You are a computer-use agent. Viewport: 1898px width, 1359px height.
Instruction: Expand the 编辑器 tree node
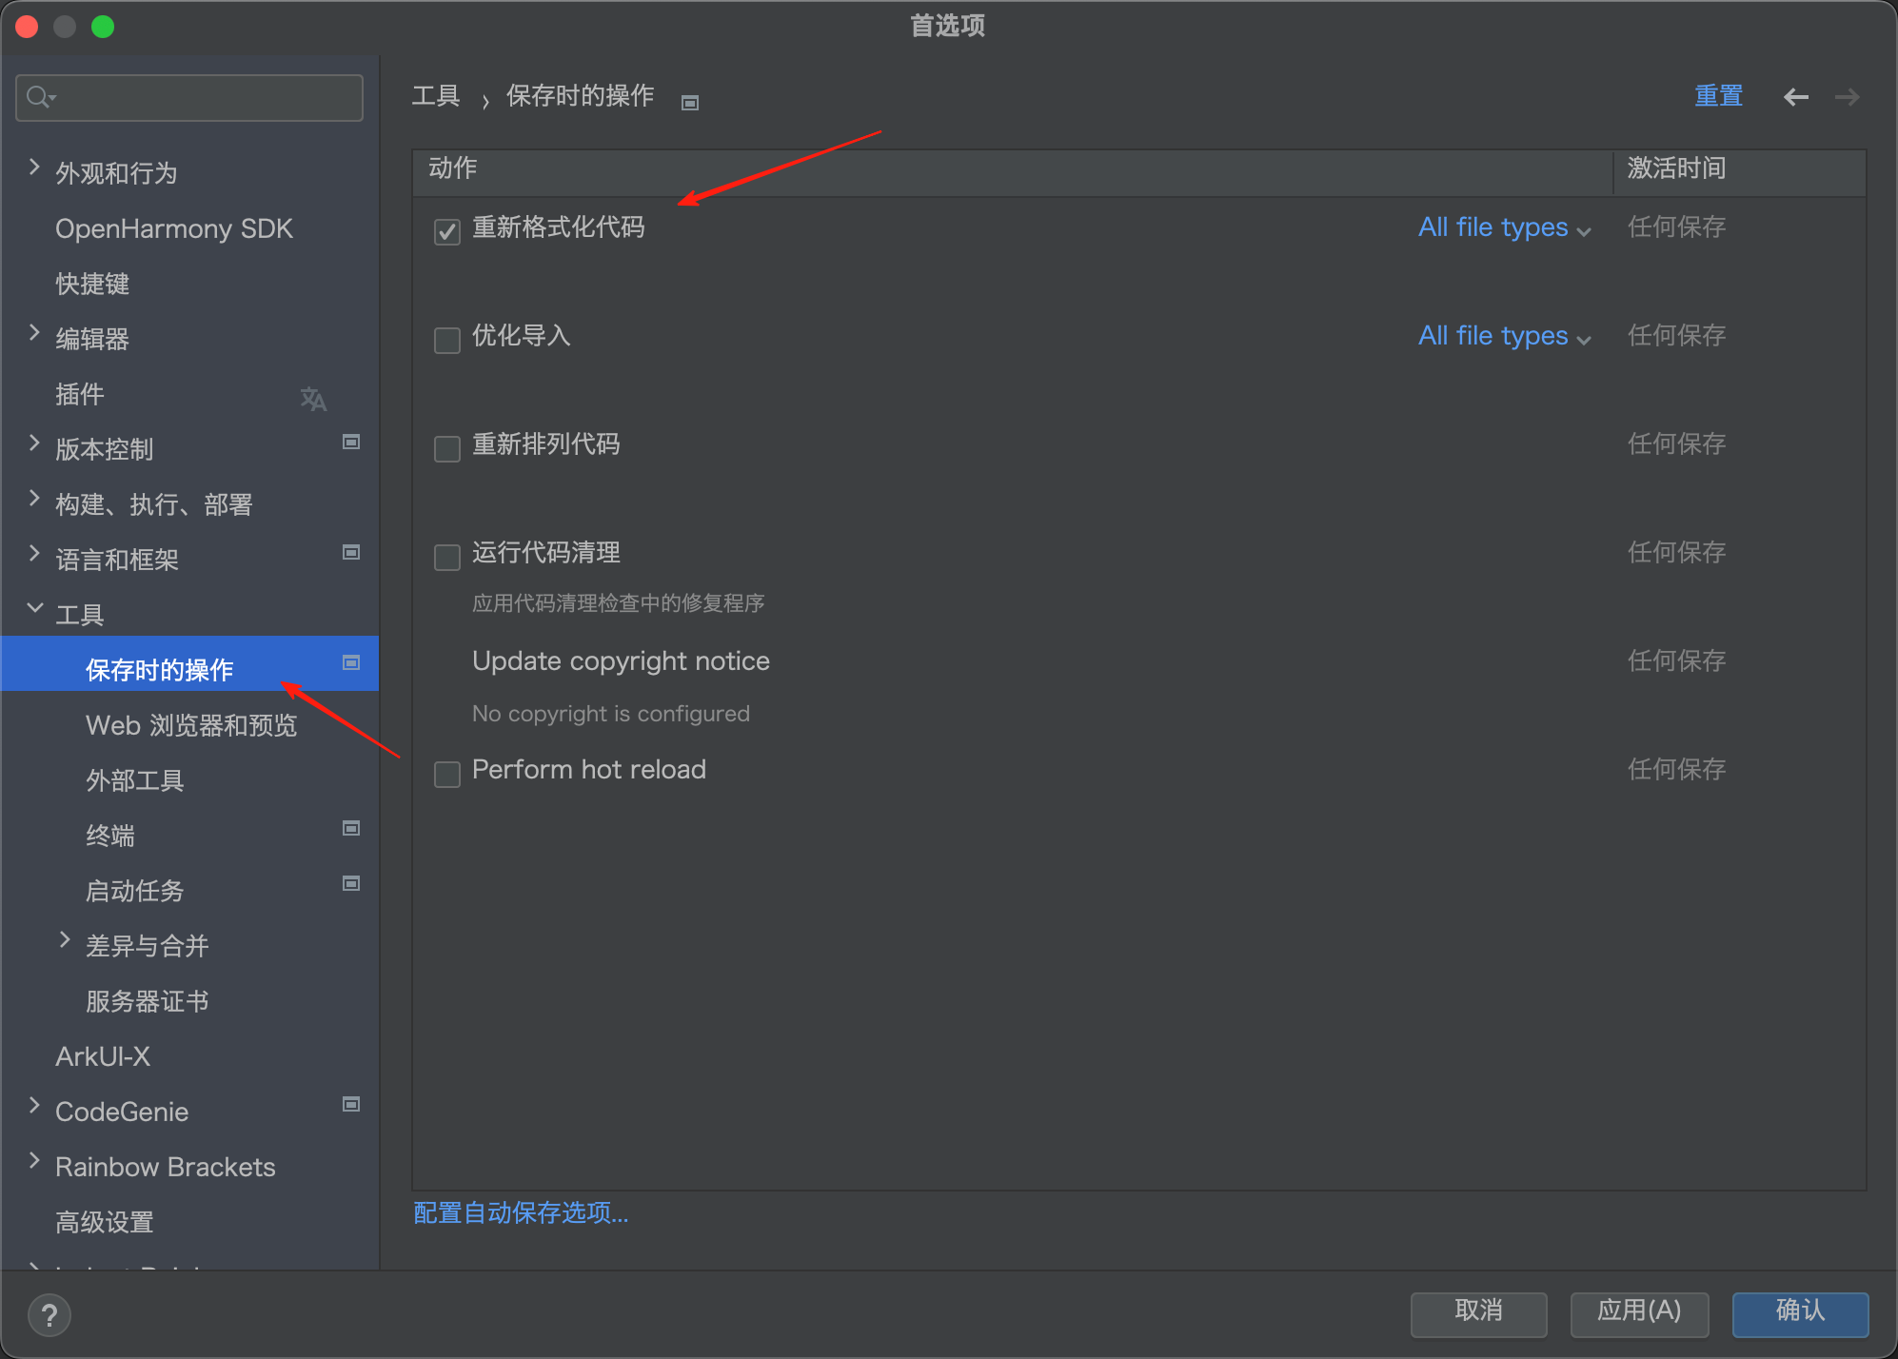34,333
